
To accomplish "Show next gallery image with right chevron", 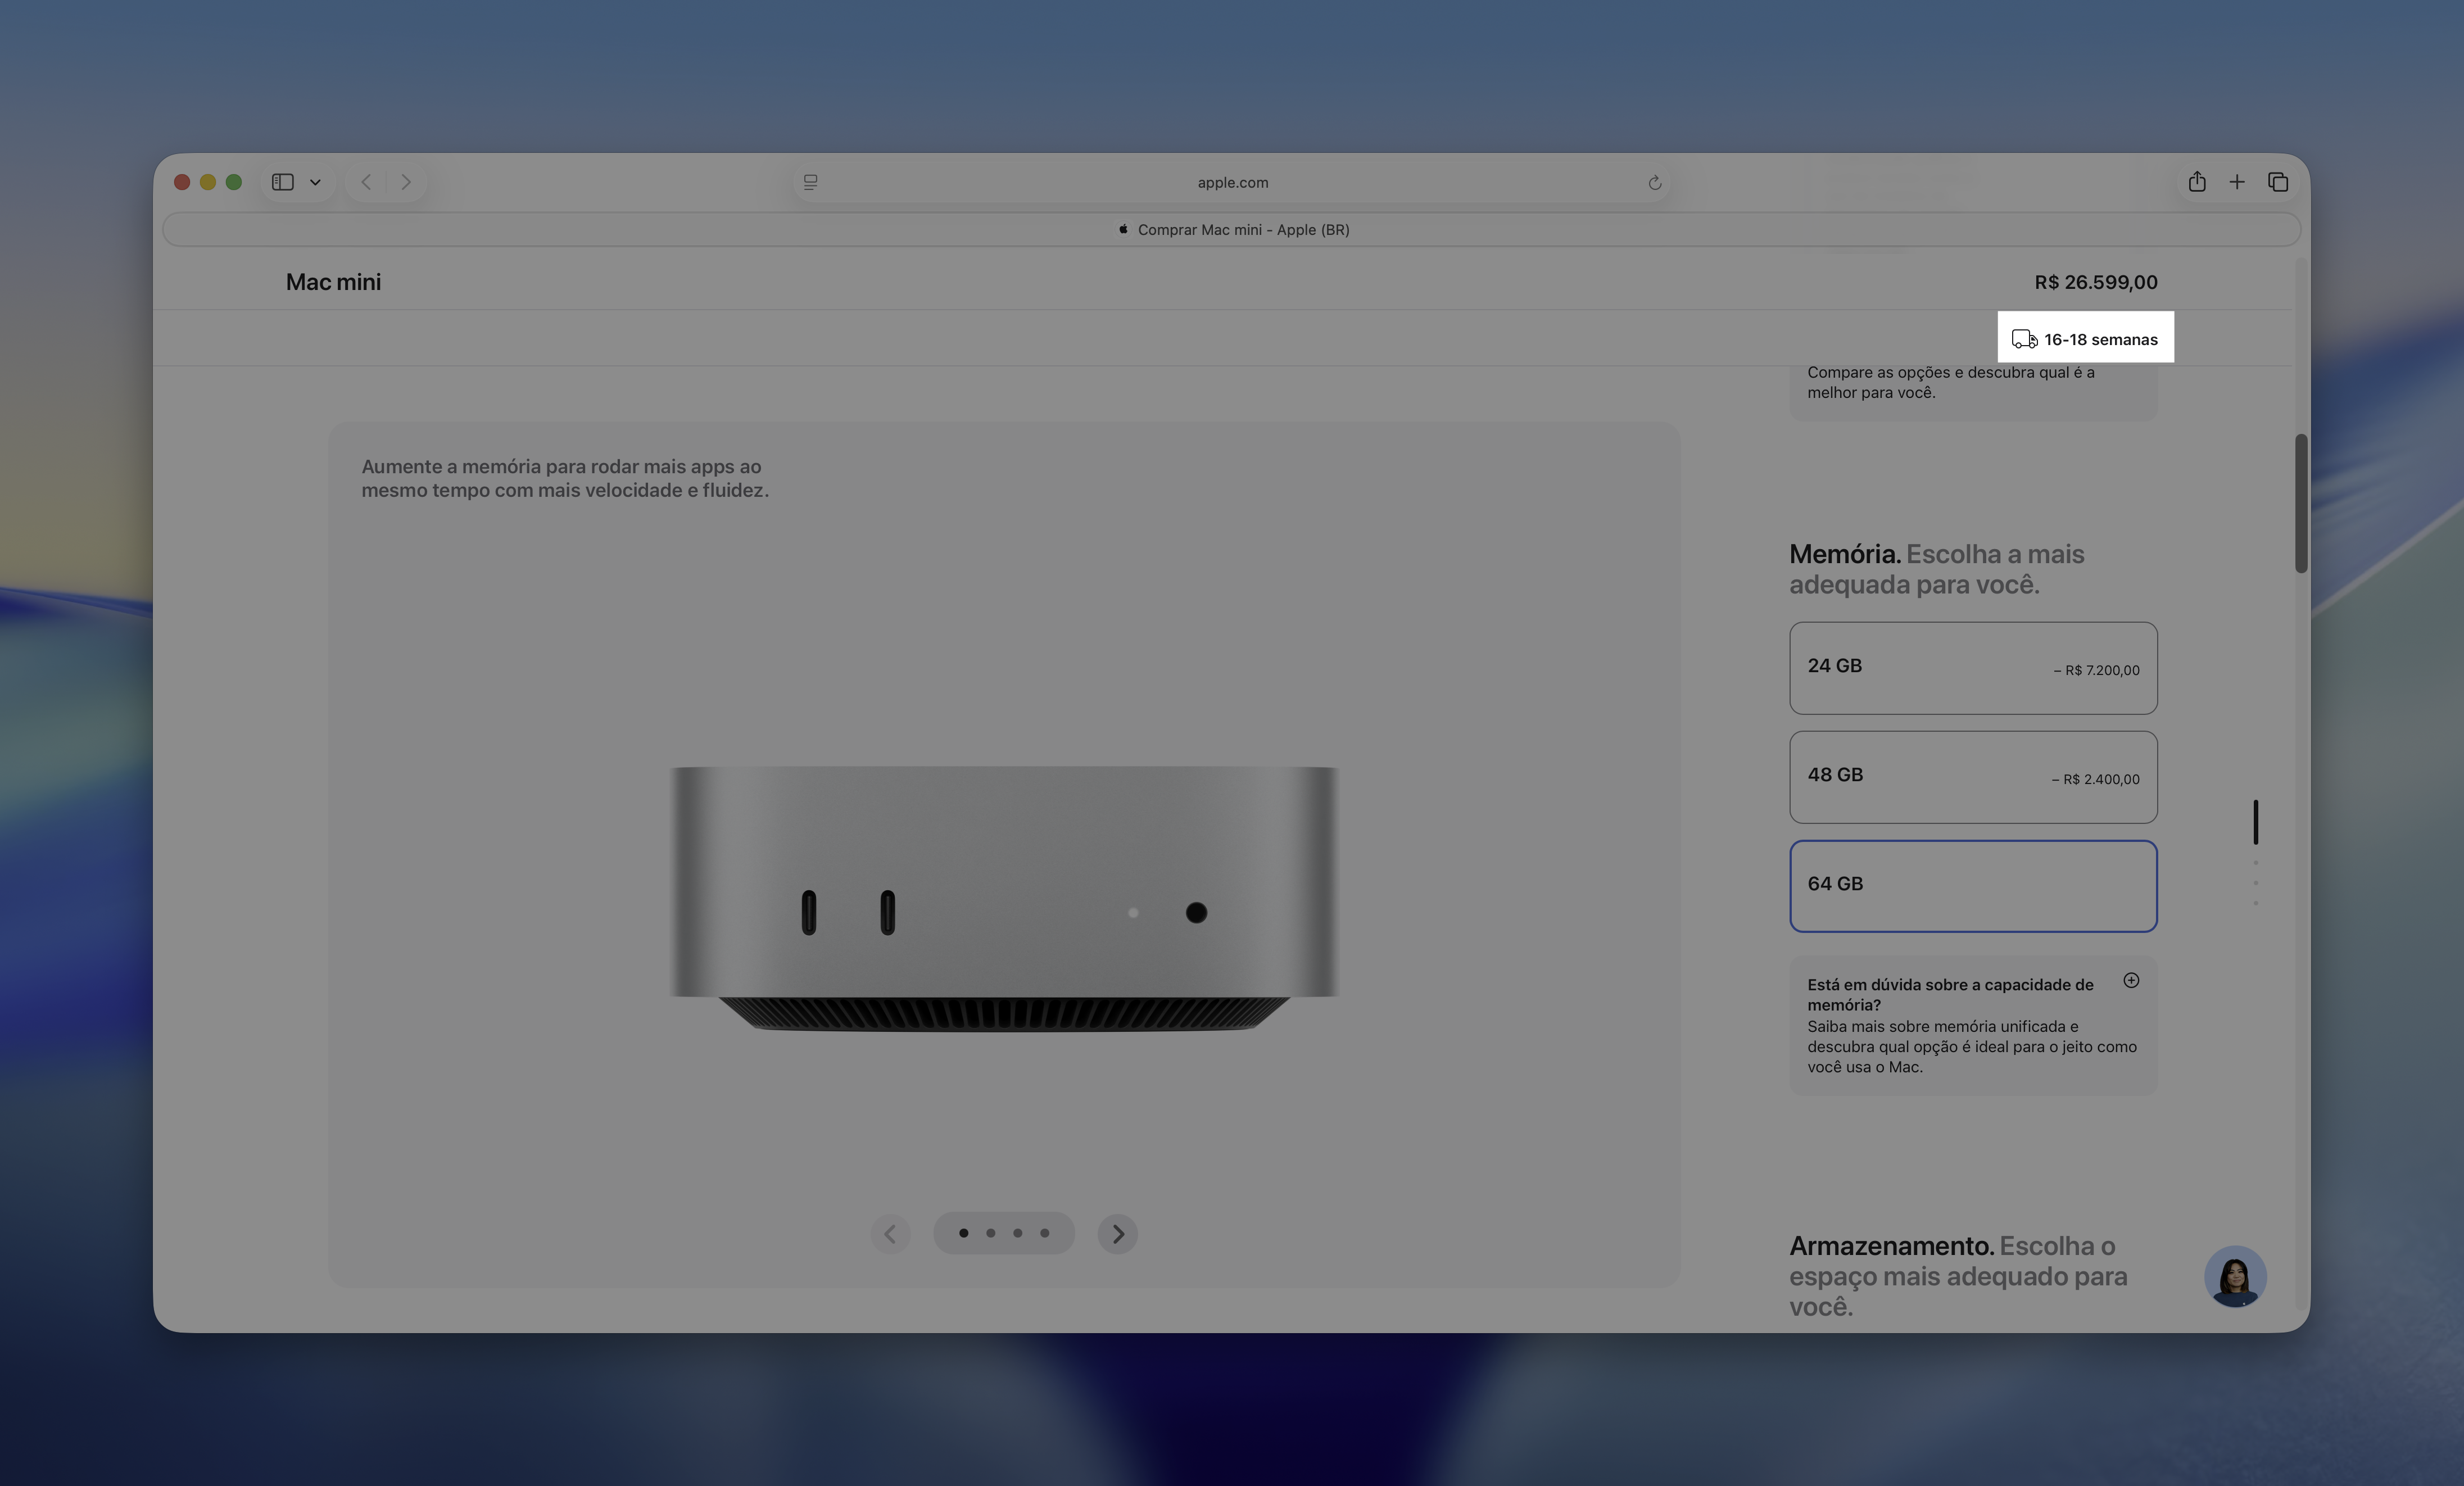I will [x=1118, y=1234].
